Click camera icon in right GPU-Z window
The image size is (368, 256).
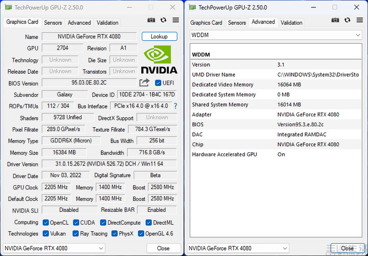coord(335,20)
